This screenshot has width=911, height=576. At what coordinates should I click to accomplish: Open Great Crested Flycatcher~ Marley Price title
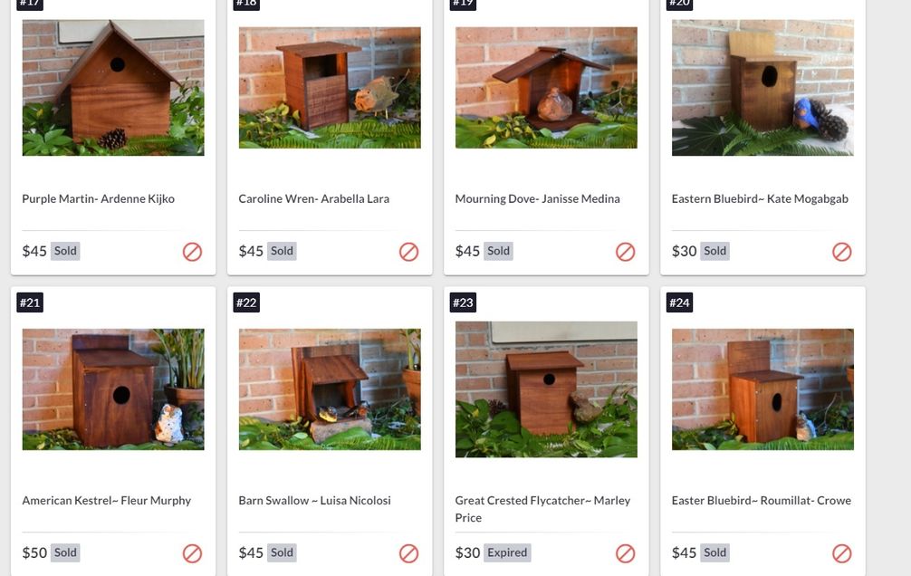click(x=542, y=509)
